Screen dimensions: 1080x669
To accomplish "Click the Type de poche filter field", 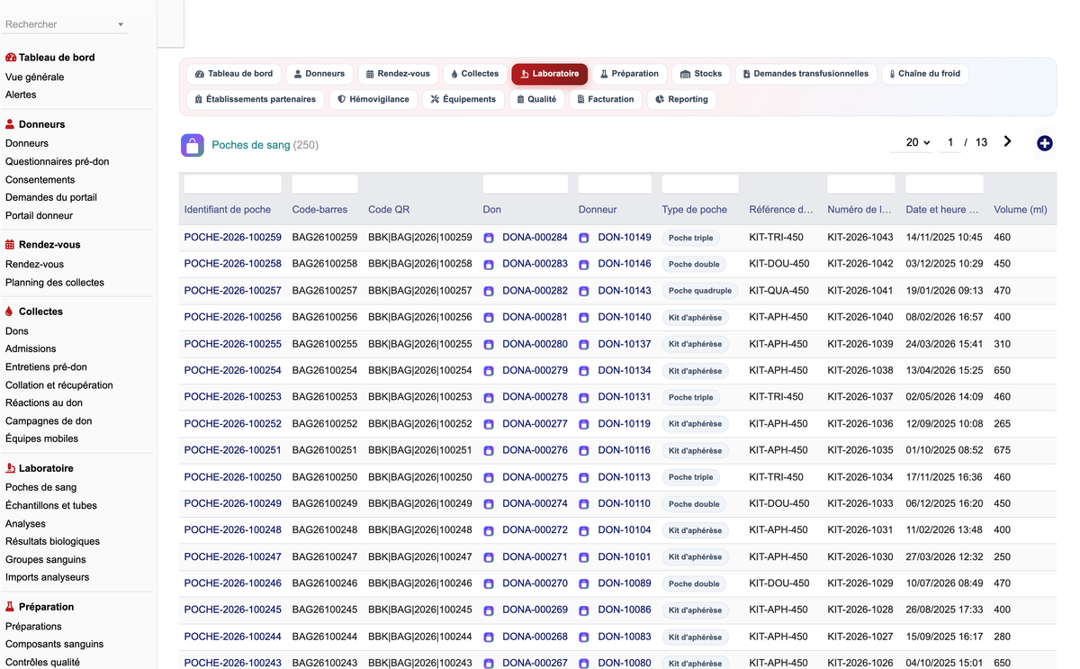I will [700, 184].
